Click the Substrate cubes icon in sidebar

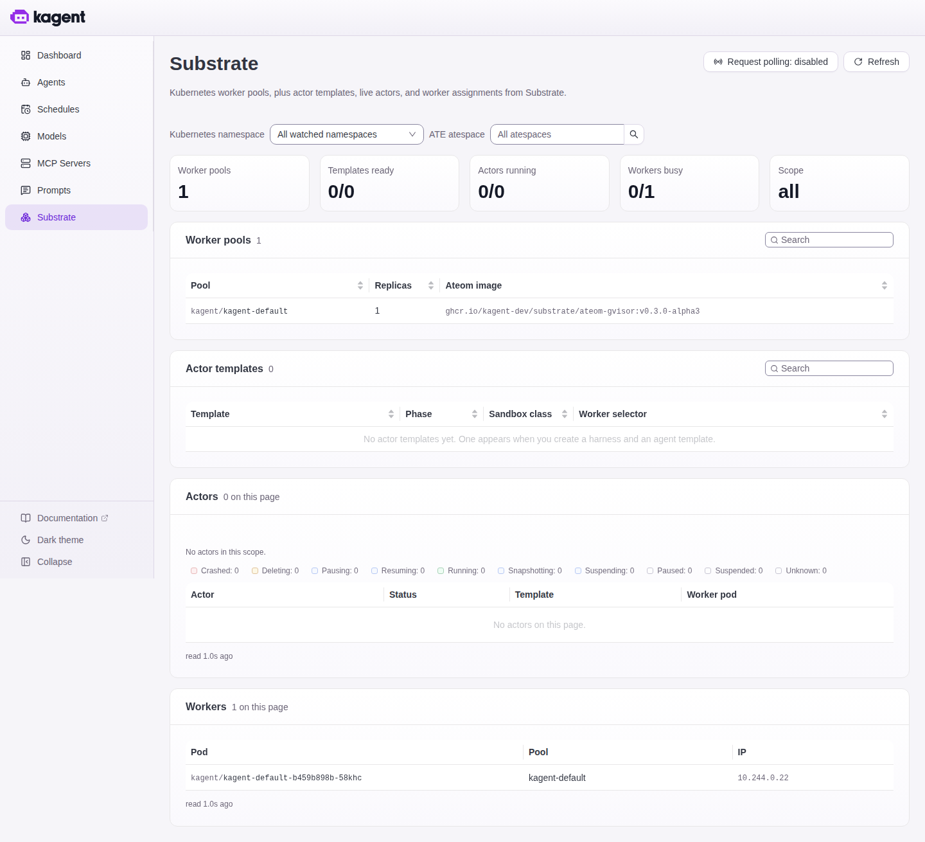pos(26,217)
